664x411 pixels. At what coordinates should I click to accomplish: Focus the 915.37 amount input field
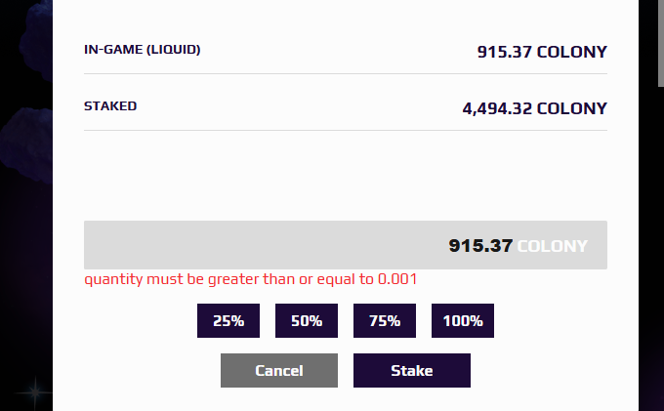pyautogui.click(x=346, y=245)
